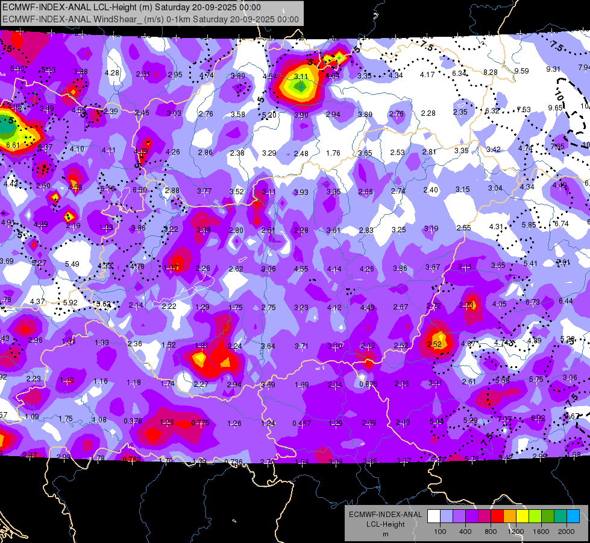Choose the sky-blue swatch ending the colorbar
Screen dimensions: 590x543
tap(573, 516)
